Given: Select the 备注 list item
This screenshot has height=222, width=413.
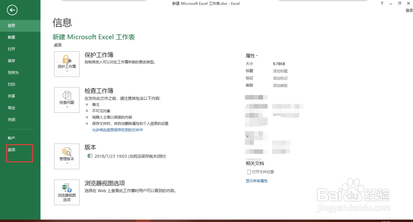Looking at the screenshot, I should pyautogui.click(x=96, y=105).
